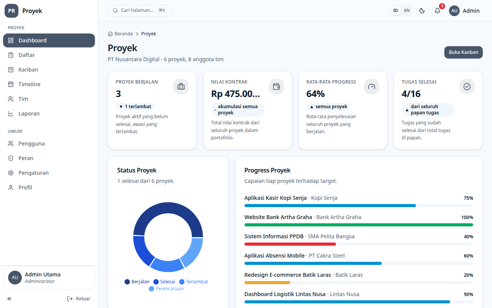This screenshot has height=308, width=492.
Task: Click the Sistem Informasi PPDB title
Action: click(x=274, y=236)
